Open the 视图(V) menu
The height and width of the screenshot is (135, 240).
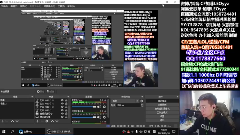[x=24, y=6]
